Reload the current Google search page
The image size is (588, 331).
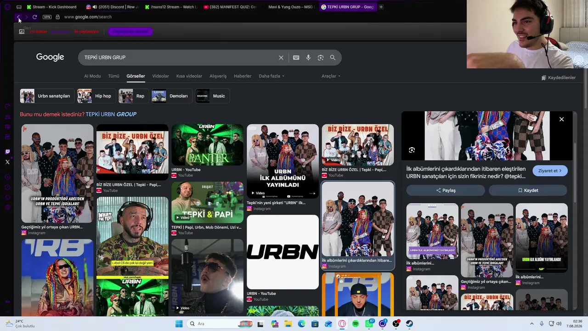[34, 17]
